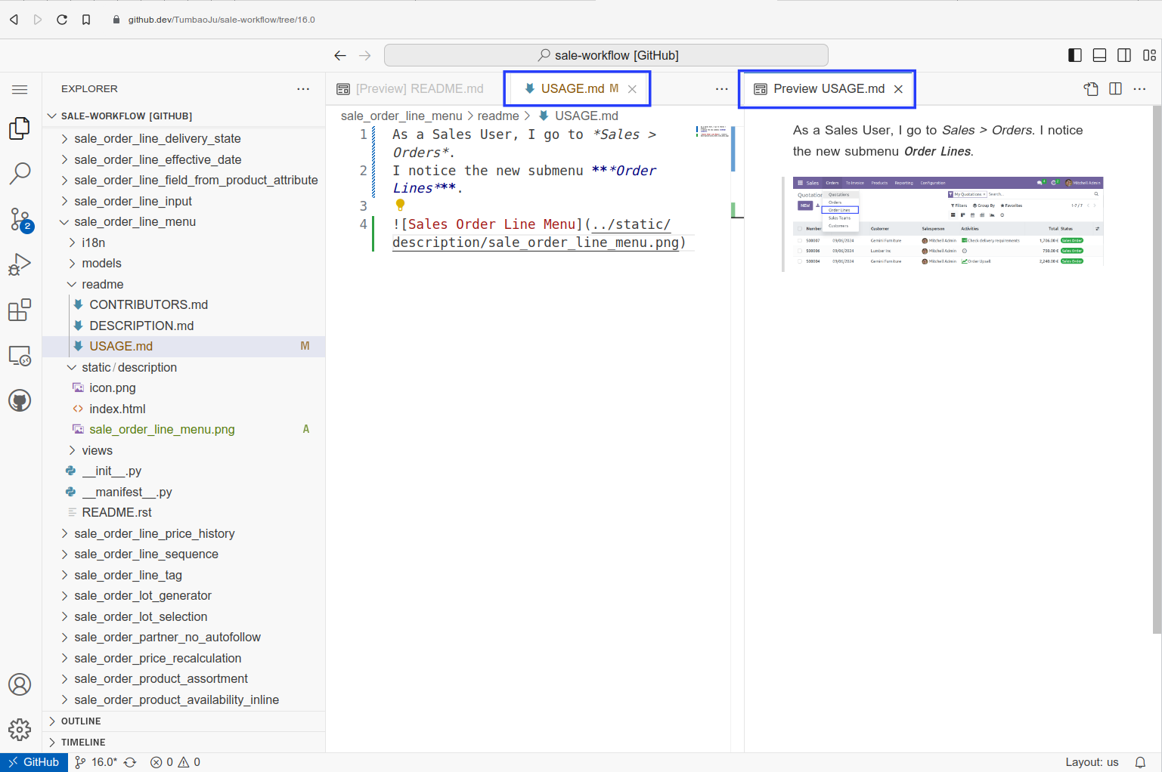Open Remote Explorer in activity bar
This screenshot has height=772, width=1162.
20,355
